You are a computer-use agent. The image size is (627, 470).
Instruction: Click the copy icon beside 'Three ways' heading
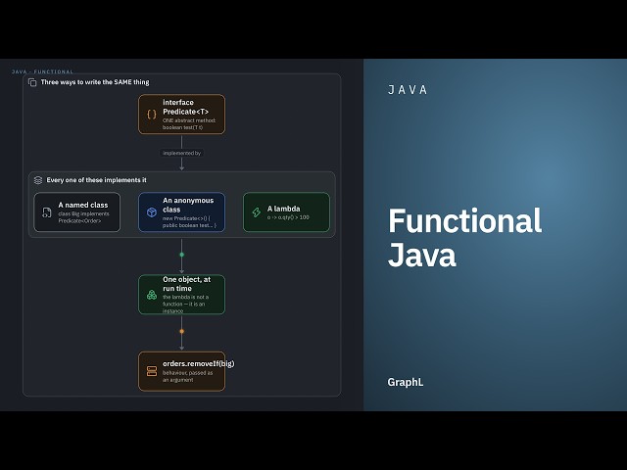pos(32,82)
